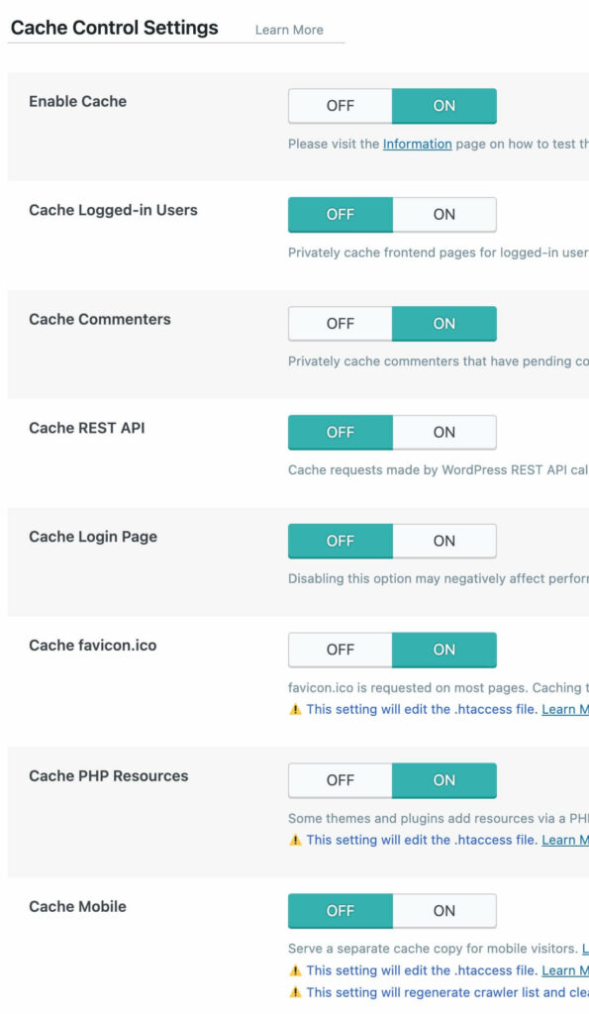Enable Cache Logged-in Users
589x1014 pixels.
(x=444, y=214)
